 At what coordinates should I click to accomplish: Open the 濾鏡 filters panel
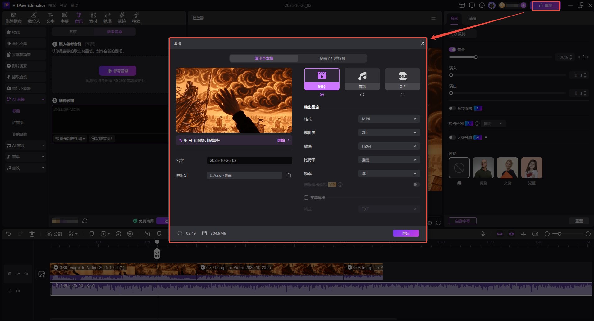click(122, 18)
